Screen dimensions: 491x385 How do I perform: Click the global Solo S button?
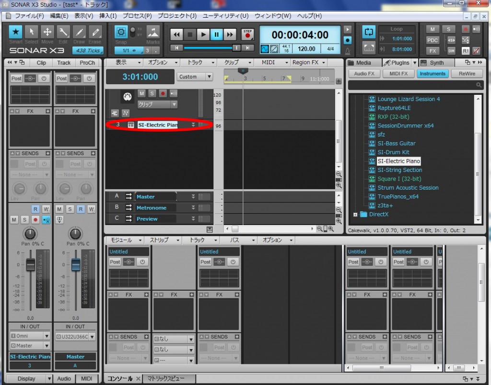coord(448,29)
